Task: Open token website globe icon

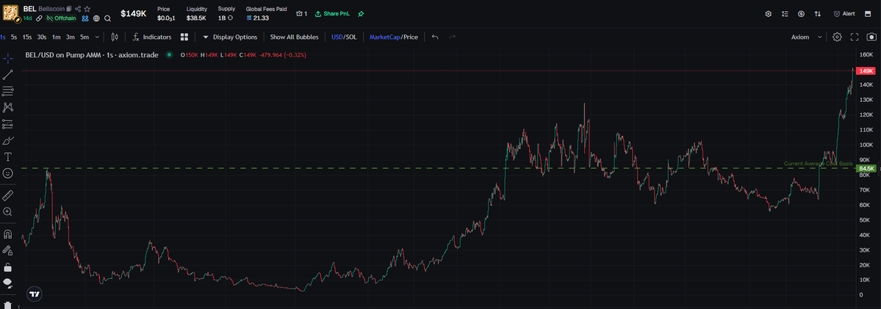Action: tap(97, 18)
